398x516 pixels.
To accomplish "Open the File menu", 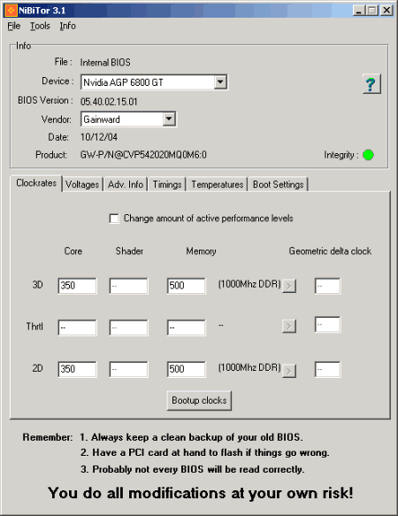I will coord(14,26).
